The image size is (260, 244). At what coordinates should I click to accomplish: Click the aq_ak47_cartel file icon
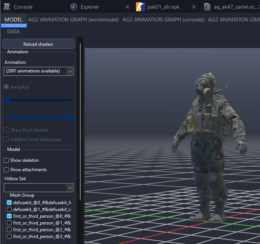point(207,7)
